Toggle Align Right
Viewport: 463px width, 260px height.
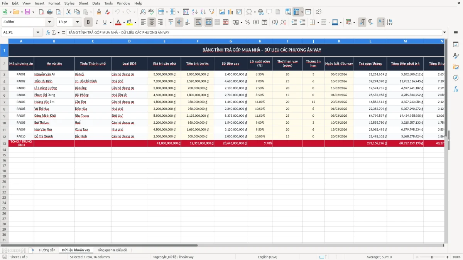pyautogui.click(x=161, y=22)
